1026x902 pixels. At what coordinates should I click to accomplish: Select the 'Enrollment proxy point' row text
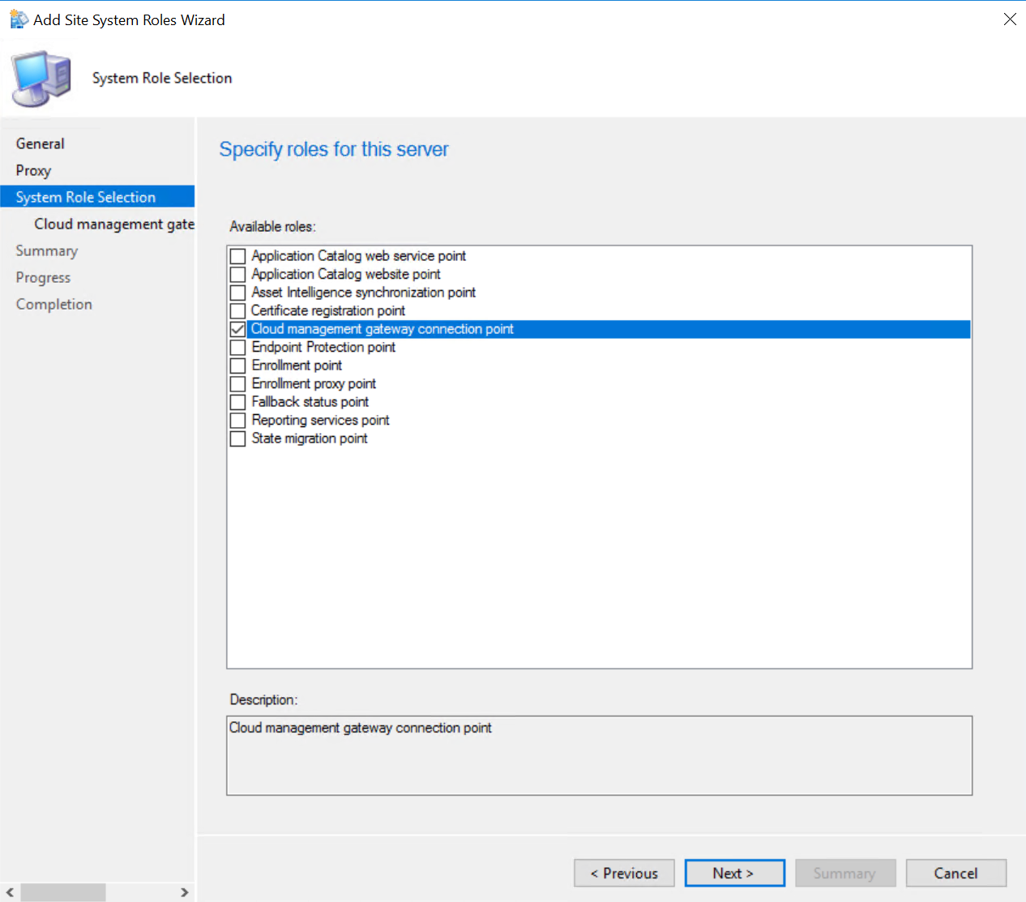pyautogui.click(x=314, y=384)
